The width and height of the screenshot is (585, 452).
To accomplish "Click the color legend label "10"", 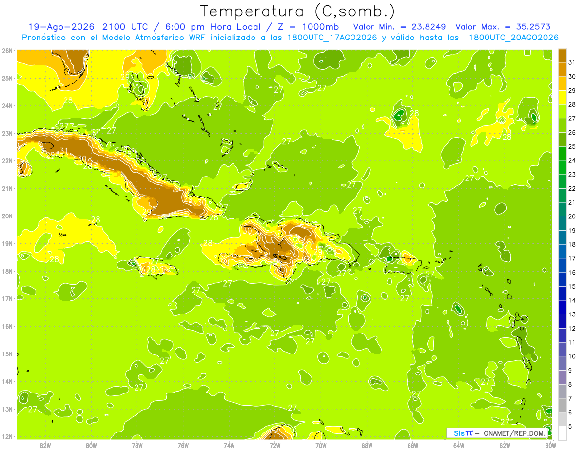I will coord(572,356).
